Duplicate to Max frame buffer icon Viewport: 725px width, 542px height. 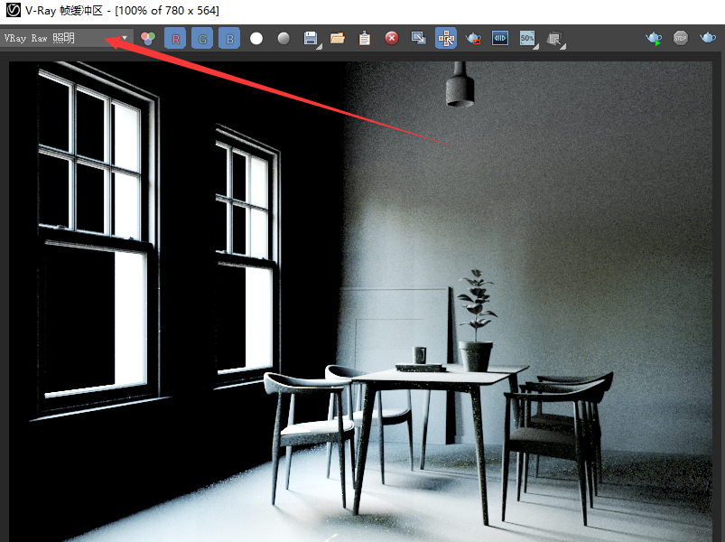[418, 38]
